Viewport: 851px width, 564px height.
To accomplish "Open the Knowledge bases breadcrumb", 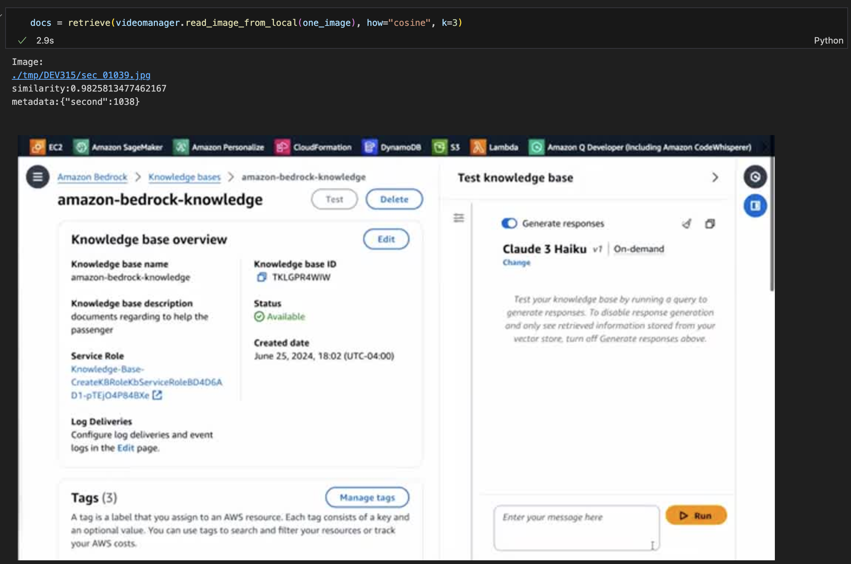I will click(184, 177).
